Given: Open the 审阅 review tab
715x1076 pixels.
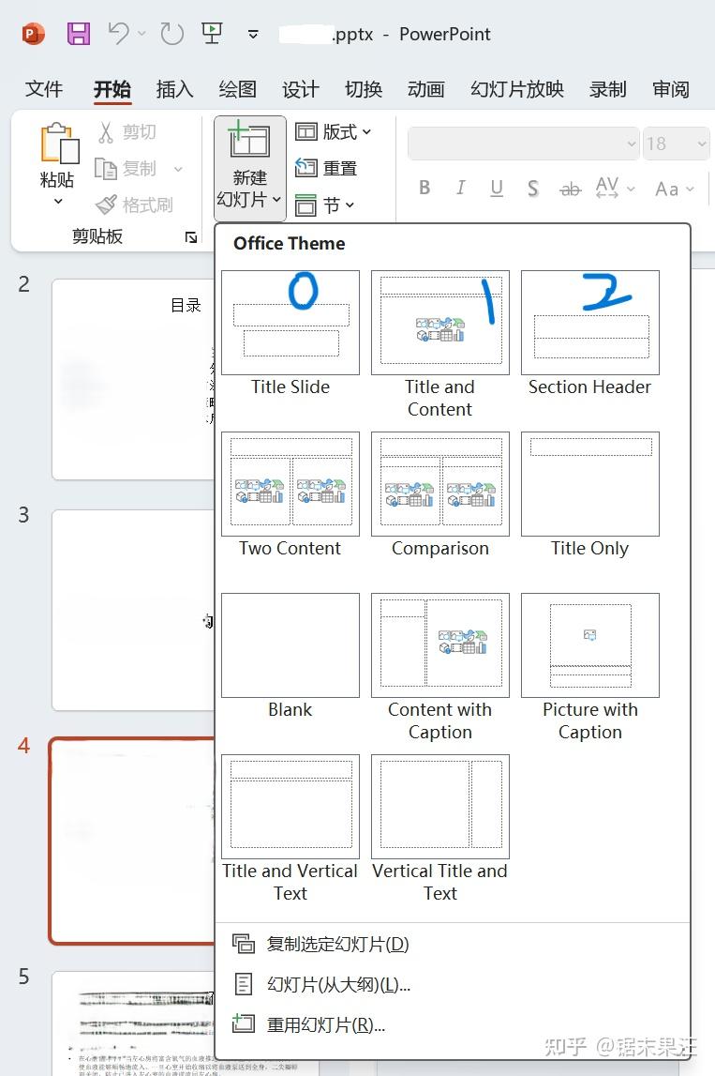Looking at the screenshot, I should 670,89.
